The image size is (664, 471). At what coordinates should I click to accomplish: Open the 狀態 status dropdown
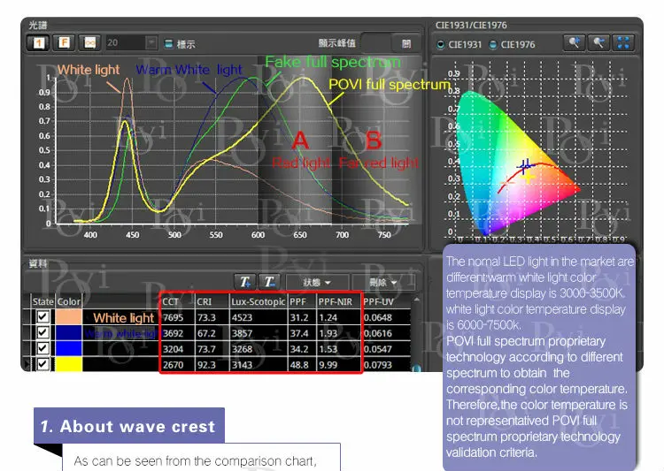(x=317, y=282)
